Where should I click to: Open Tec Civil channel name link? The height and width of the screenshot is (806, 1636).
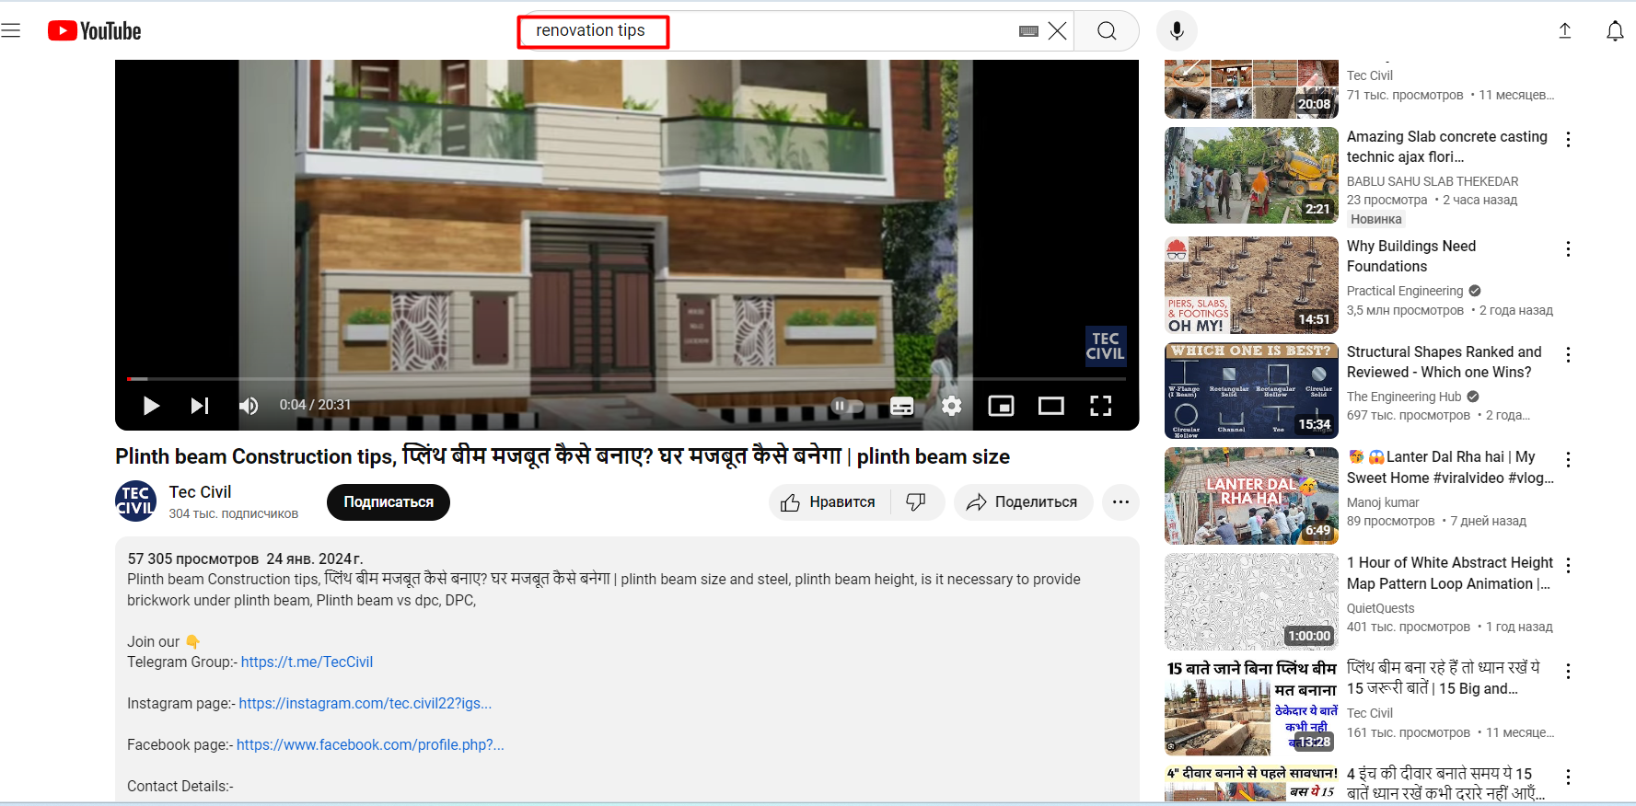(x=201, y=492)
